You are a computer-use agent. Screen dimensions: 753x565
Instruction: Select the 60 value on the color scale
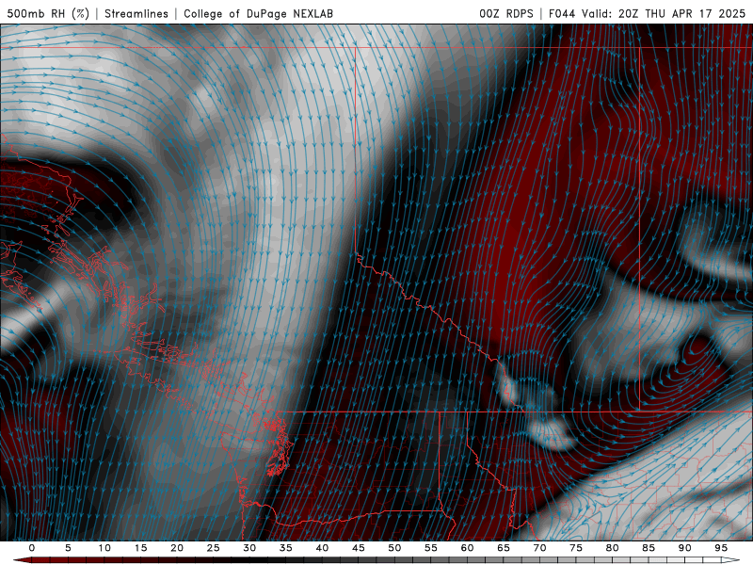pos(467,548)
